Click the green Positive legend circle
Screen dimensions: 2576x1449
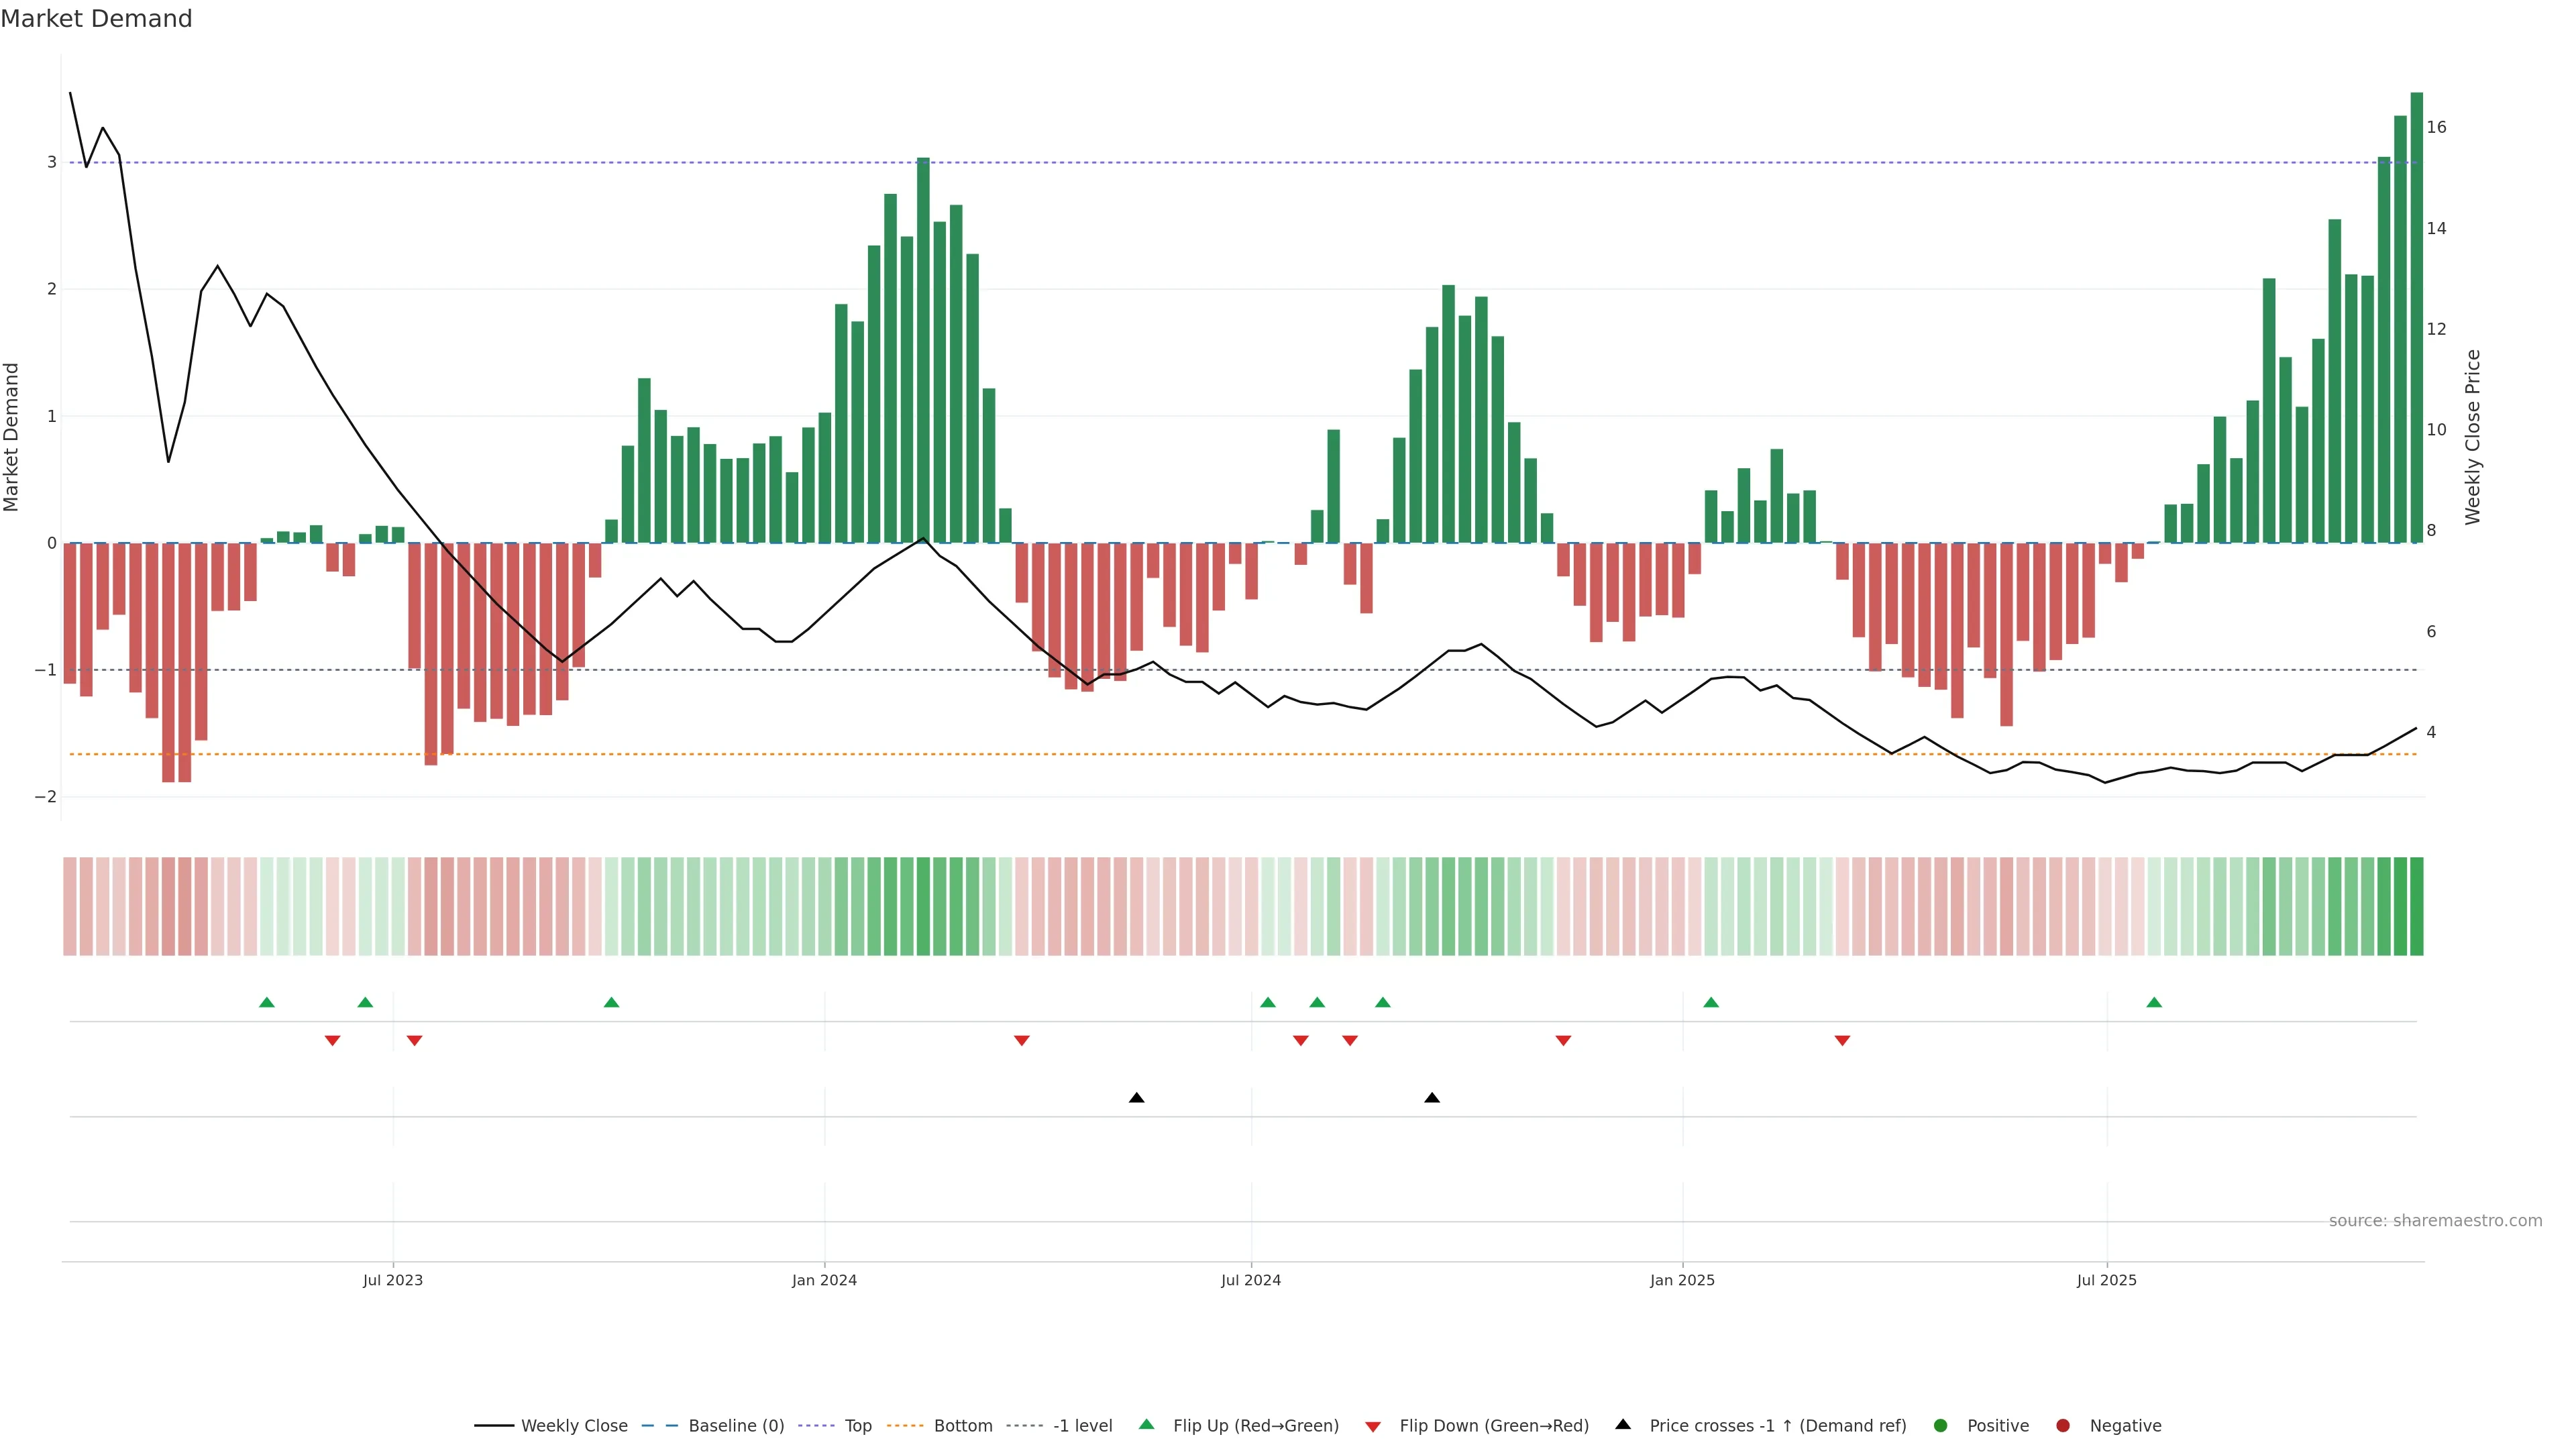coord(1941,1425)
